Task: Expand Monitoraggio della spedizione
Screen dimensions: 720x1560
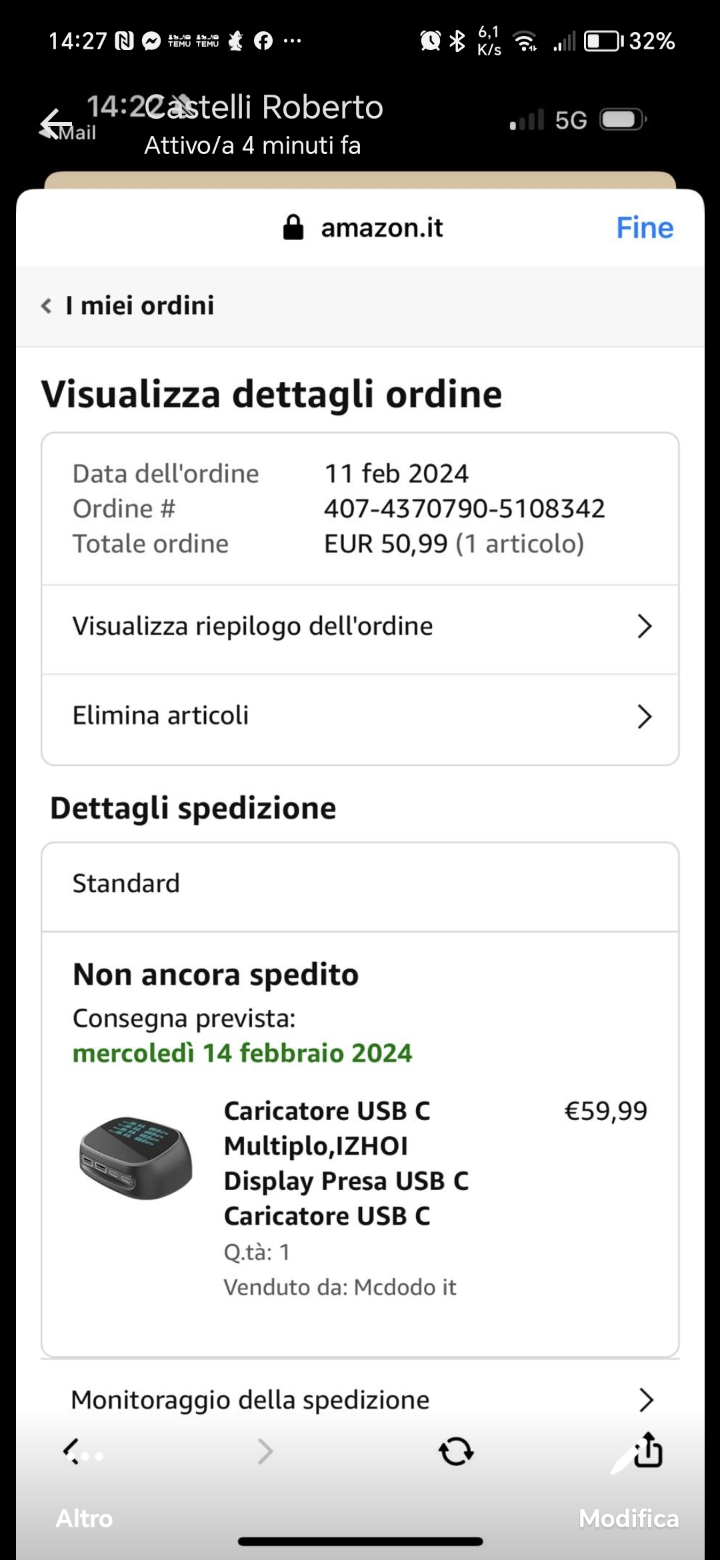Action: pos(360,1399)
